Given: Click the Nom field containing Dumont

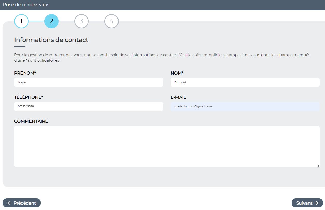Looking at the screenshot, I should tap(245, 82).
